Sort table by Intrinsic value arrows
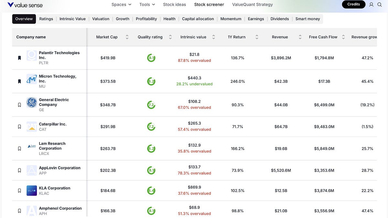This screenshot has width=388, height=218. pos(213,37)
